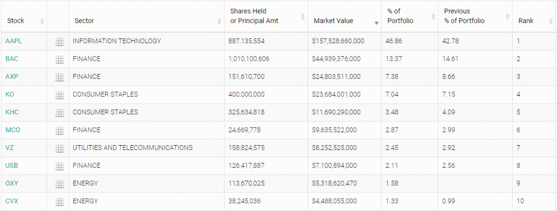The height and width of the screenshot is (211, 557).
Task: Click shares value 1,010,100,606
Action: tap(249, 59)
